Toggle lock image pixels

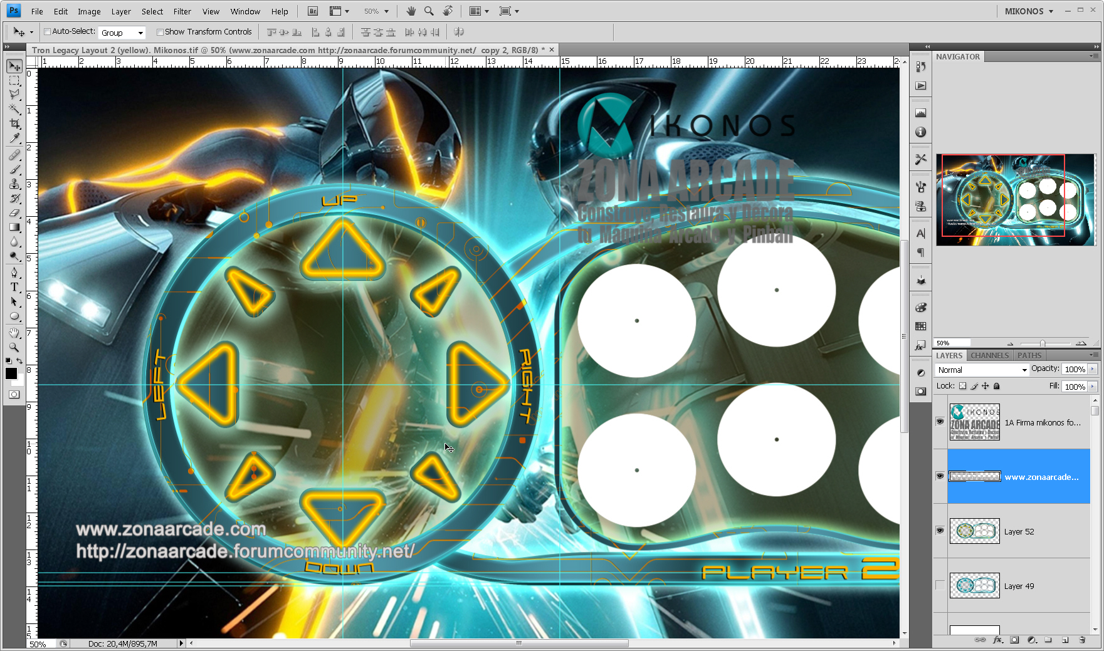point(974,386)
